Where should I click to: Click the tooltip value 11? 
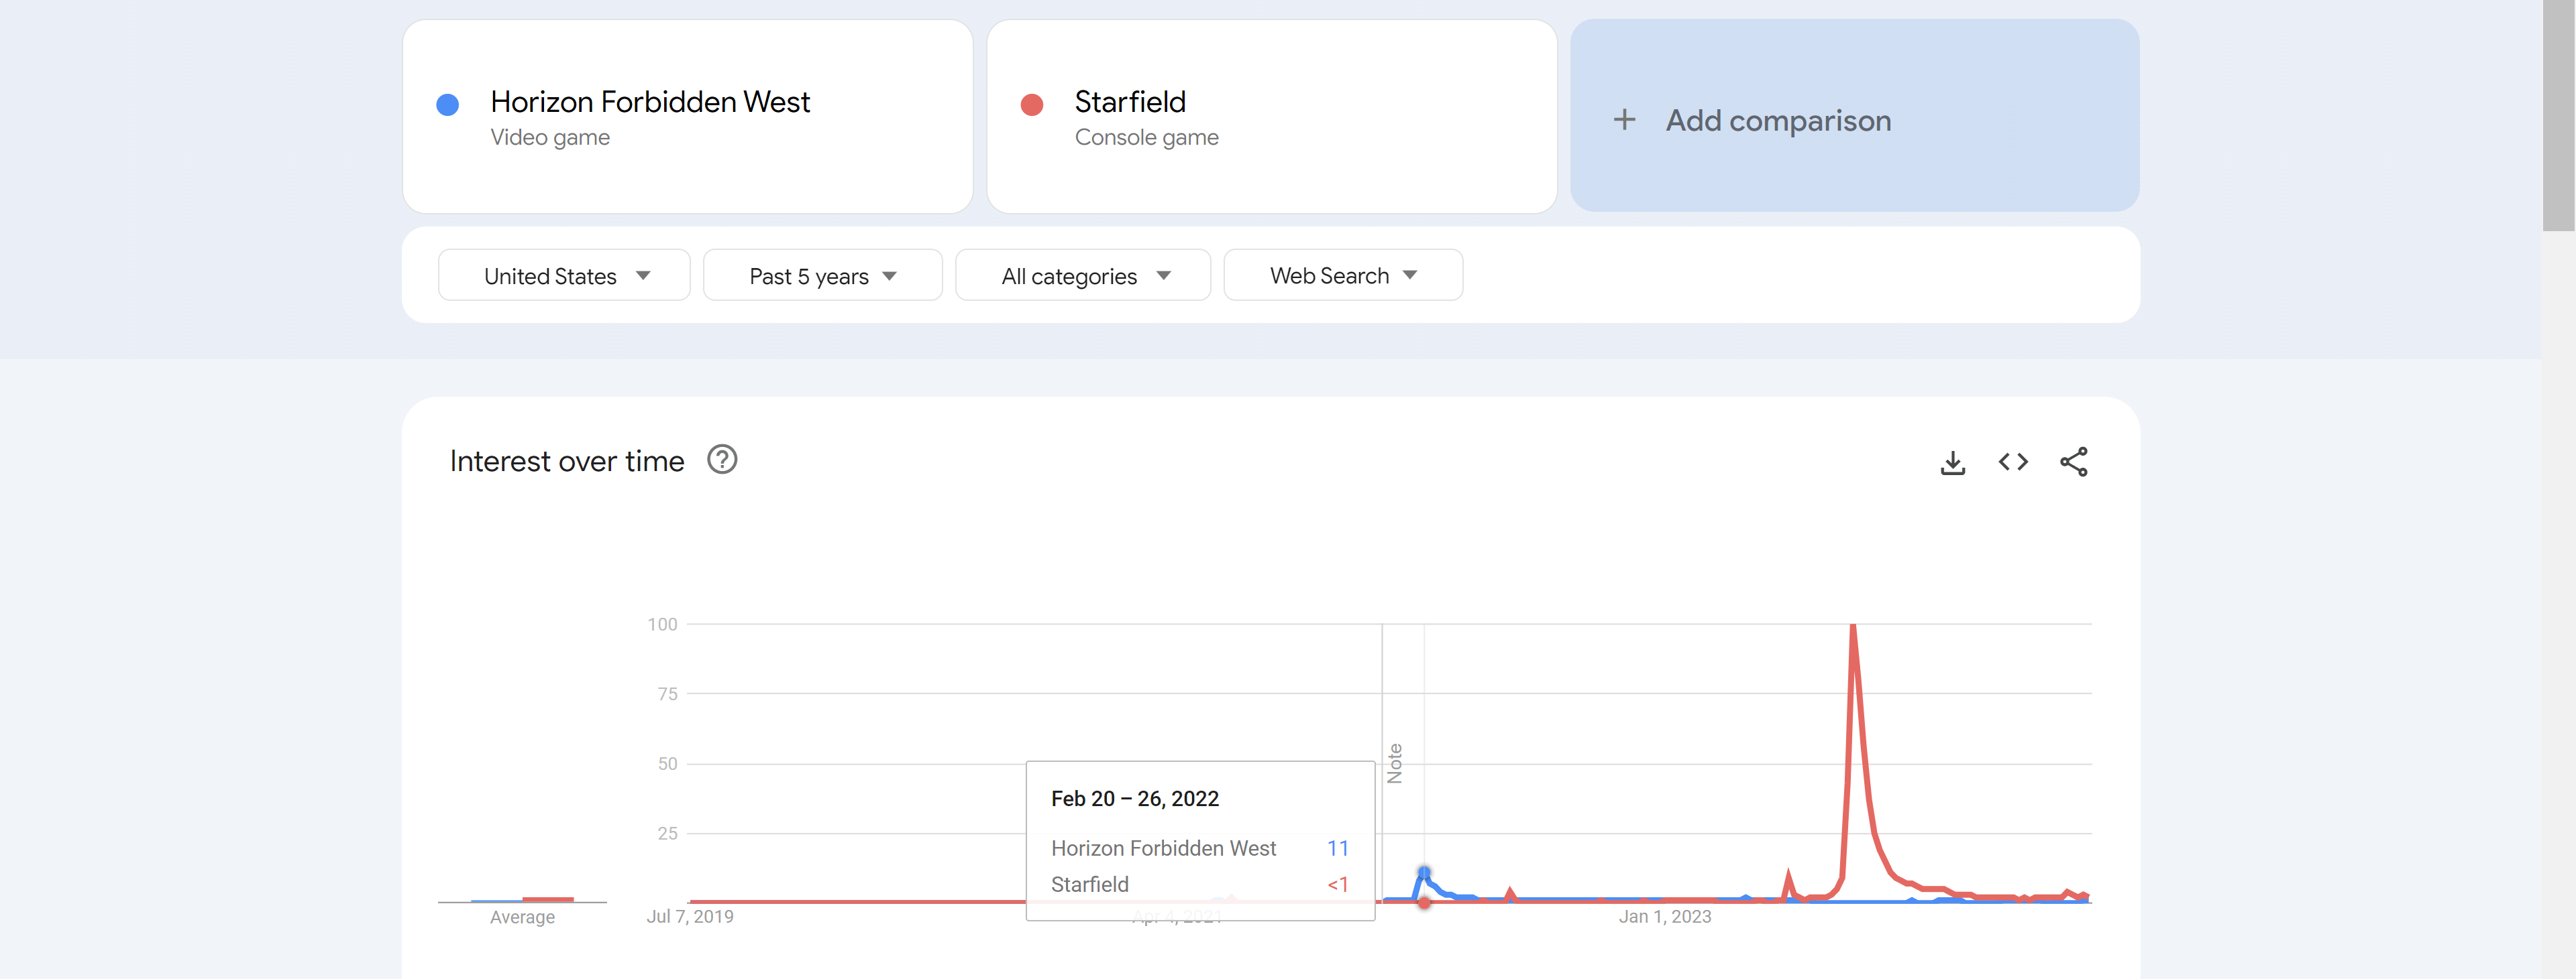pyautogui.click(x=1338, y=848)
